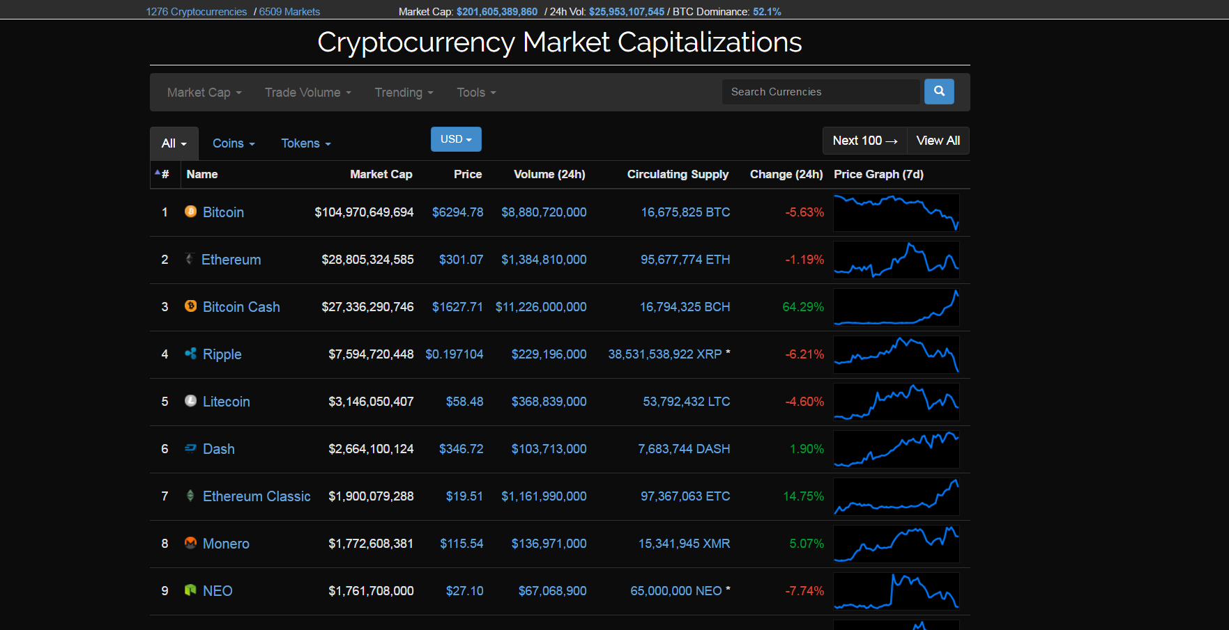Open Ripple 7d price graph
This screenshot has height=630, width=1229.
[896, 354]
